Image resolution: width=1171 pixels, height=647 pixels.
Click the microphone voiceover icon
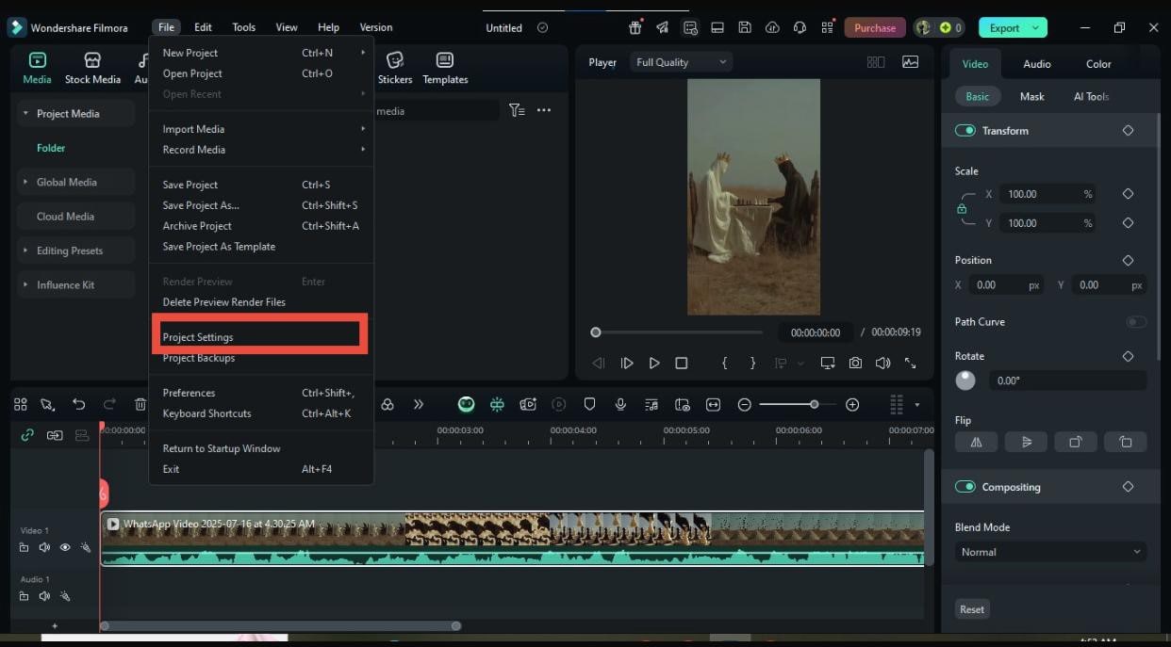pyautogui.click(x=620, y=404)
